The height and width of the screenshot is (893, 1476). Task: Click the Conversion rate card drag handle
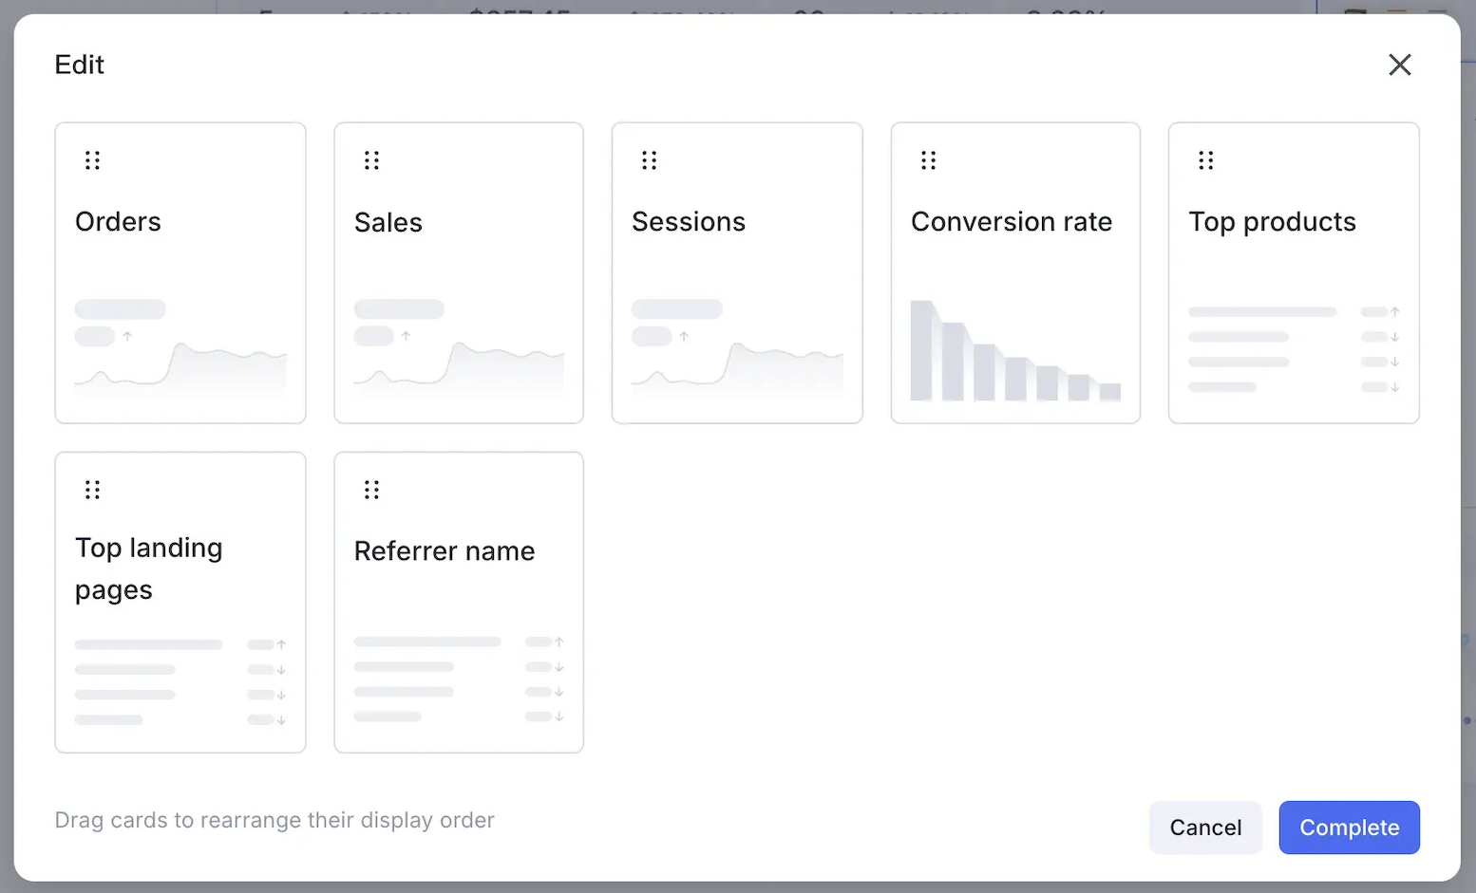click(x=928, y=160)
